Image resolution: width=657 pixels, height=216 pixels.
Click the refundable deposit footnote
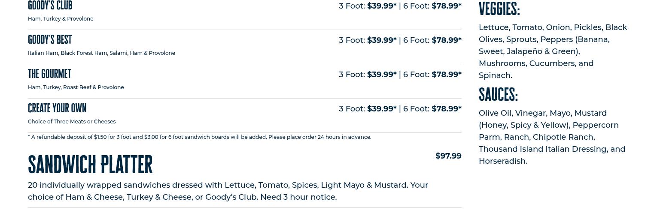[199, 137]
